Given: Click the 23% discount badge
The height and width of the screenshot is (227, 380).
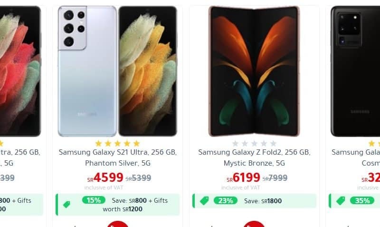Looking at the screenshot, I should (x=226, y=201).
